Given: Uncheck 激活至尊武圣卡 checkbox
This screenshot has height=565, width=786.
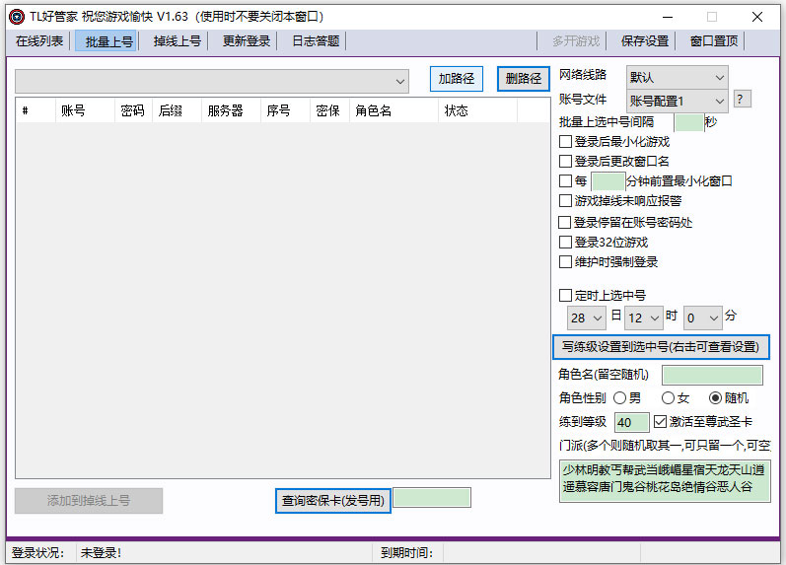Looking at the screenshot, I should (x=660, y=422).
